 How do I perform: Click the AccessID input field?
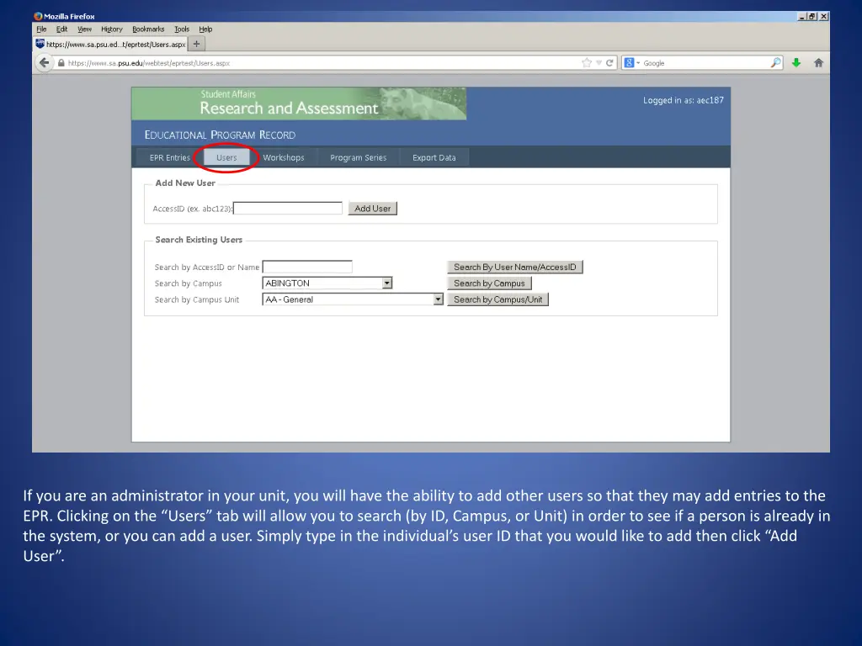click(288, 209)
